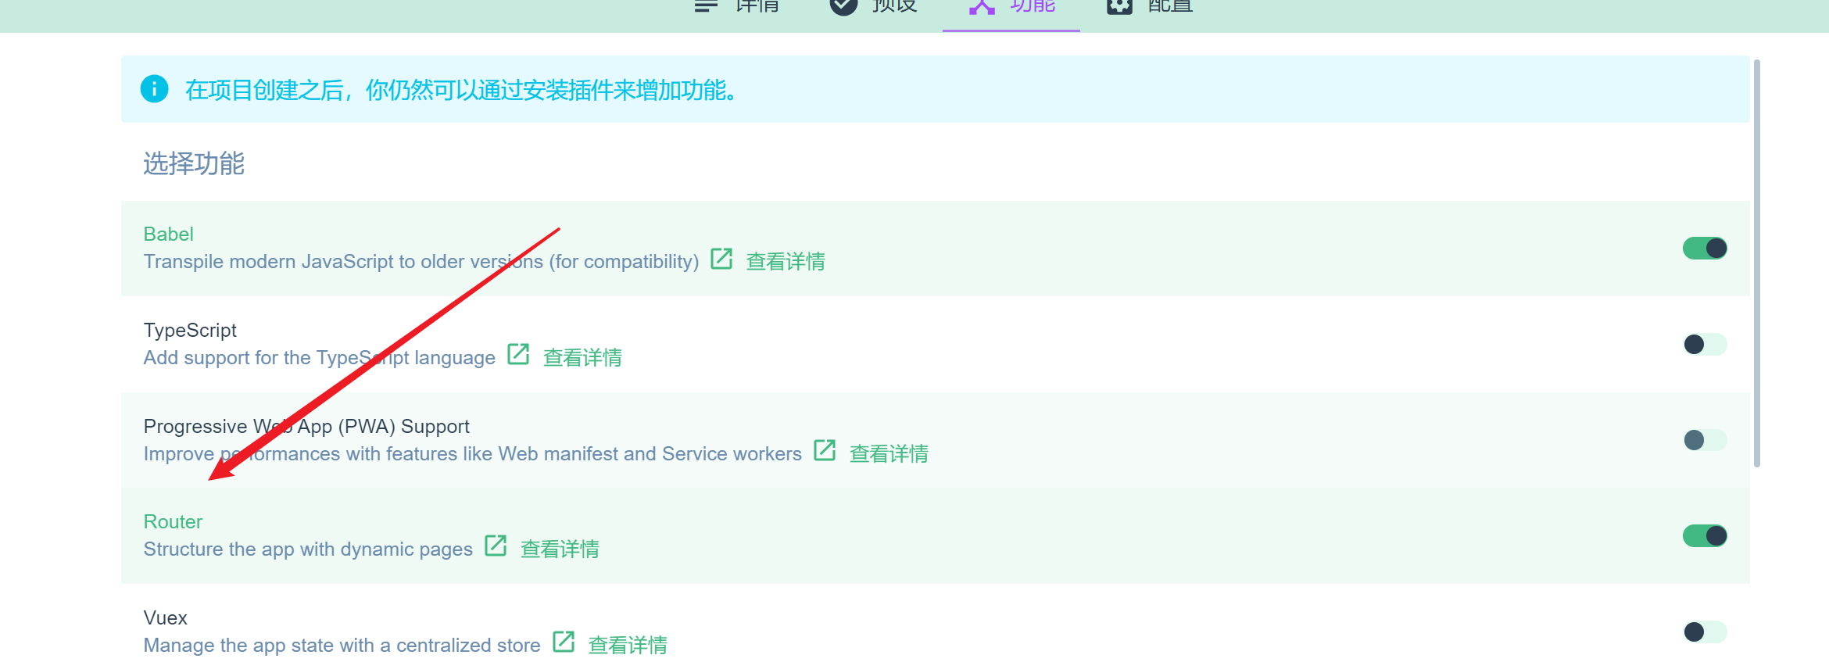The height and width of the screenshot is (662, 1829).
Task: Click the blue banner message about installing plugins
Action: click(460, 90)
